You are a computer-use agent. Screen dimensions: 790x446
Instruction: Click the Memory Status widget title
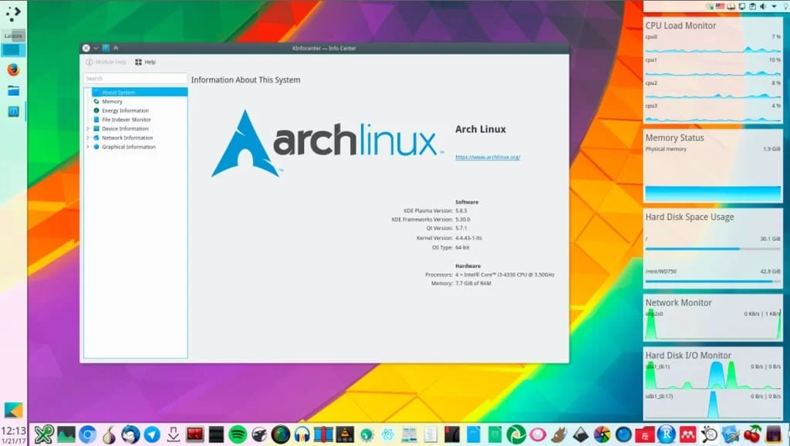[674, 137]
